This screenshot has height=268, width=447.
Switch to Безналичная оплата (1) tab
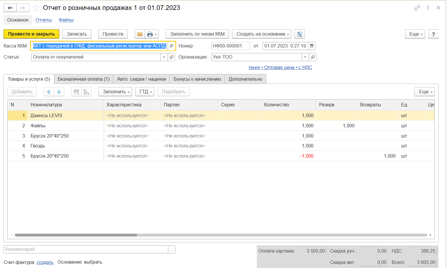[84, 79]
